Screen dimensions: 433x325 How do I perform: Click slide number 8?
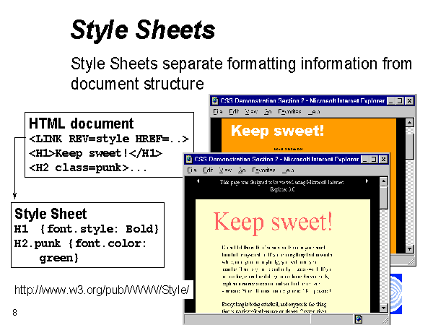tap(14, 313)
